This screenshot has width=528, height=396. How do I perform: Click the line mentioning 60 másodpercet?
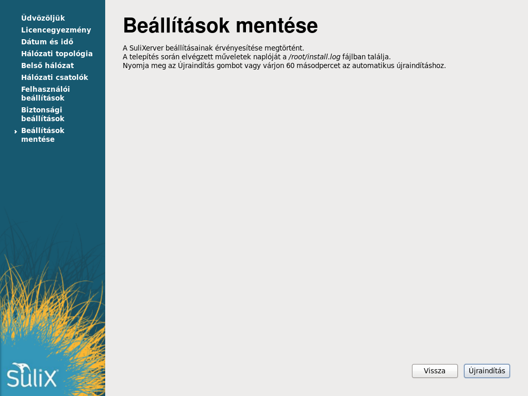point(284,65)
